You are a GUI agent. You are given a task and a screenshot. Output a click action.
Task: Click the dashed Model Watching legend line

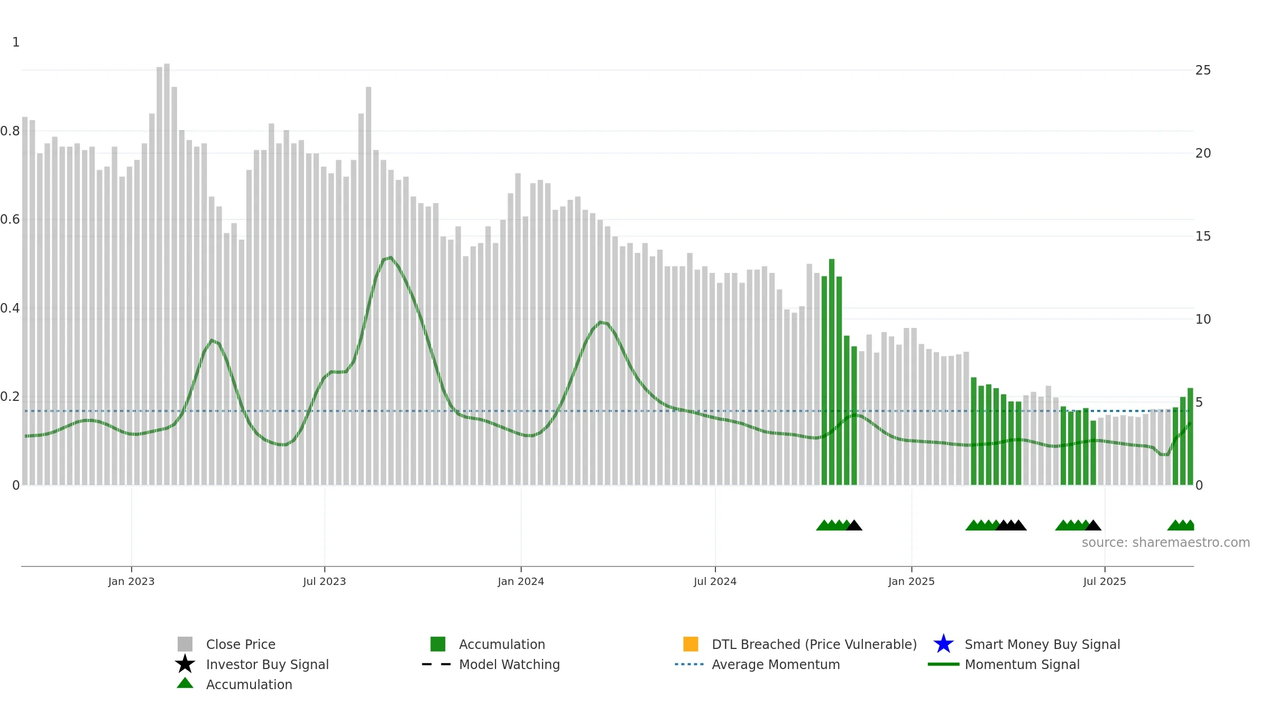click(x=437, y=664)
